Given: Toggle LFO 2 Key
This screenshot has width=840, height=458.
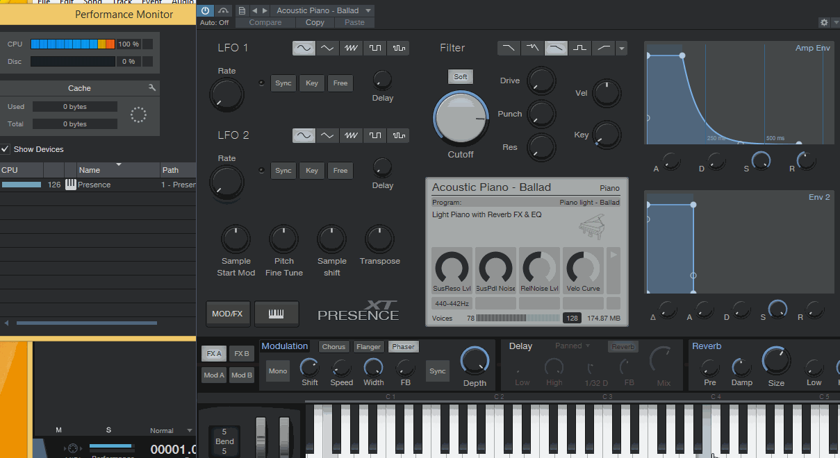Looking at the screenshot, I should tap(312, 171).
